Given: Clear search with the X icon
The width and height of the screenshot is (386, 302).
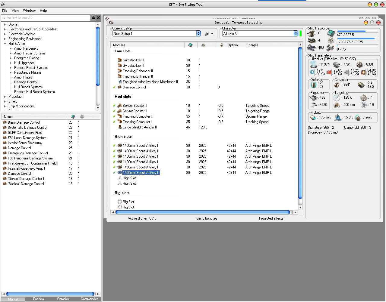Looking at the screenshot, I should (x=98, y=18).
